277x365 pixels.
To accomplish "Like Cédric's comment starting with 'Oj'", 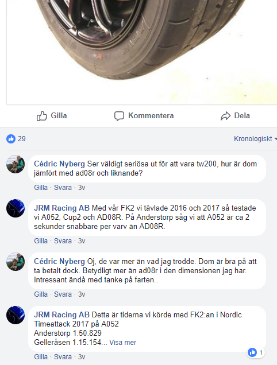I will coord(41,294).
